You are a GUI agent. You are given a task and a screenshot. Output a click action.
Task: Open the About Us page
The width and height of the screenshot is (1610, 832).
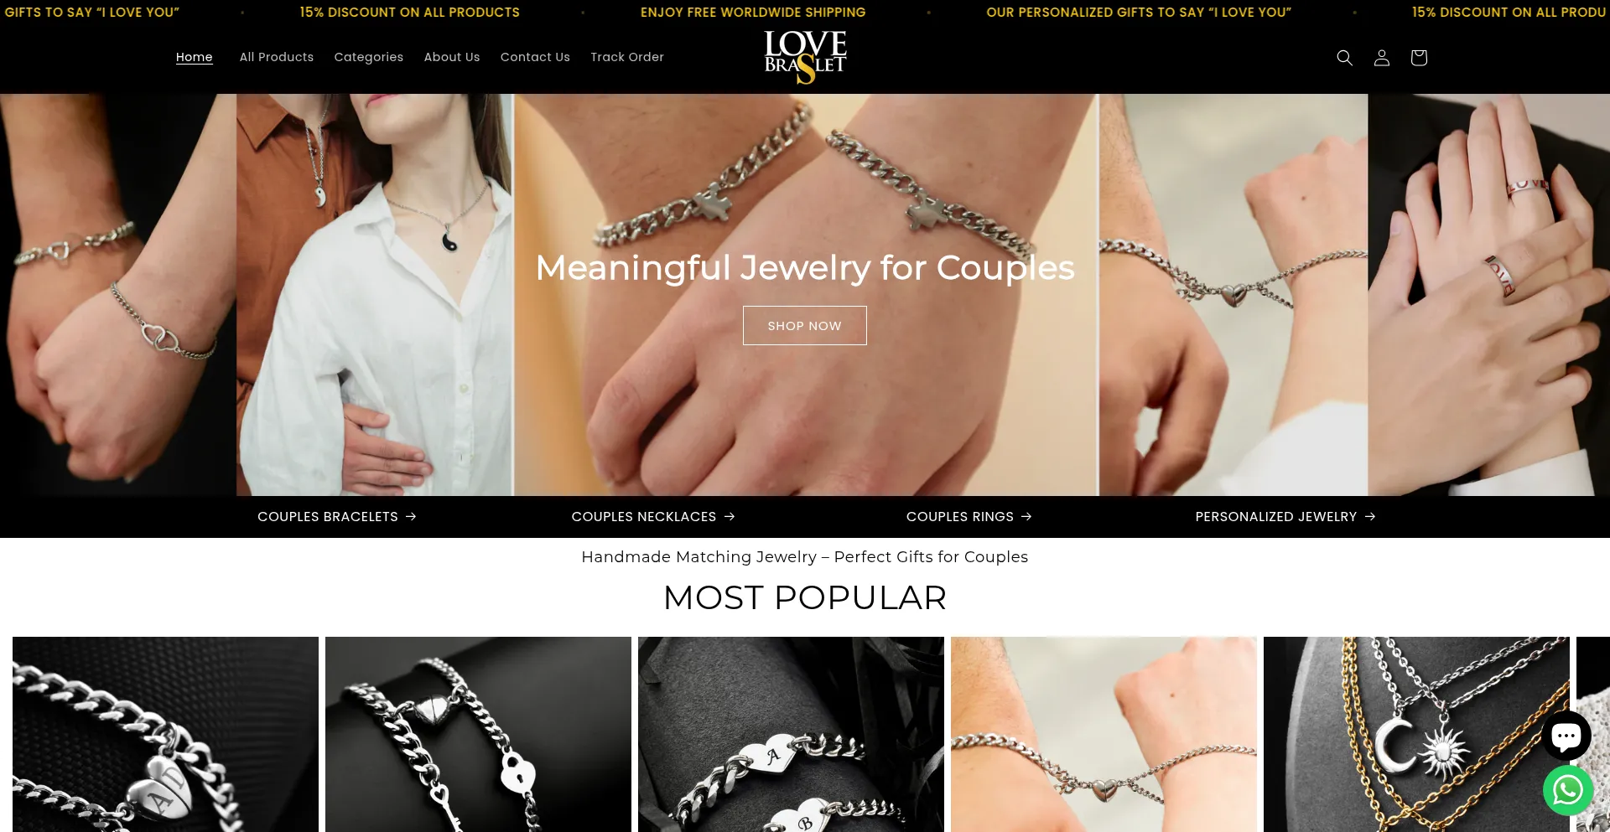pyautogui.click(x=452, y=57)
